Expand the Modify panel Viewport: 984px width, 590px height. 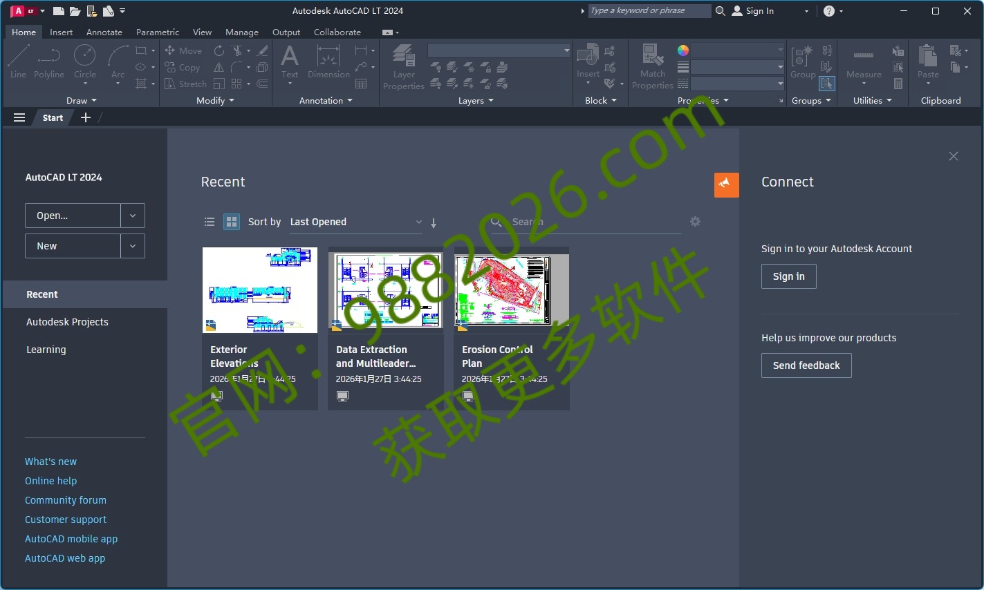click(x=215, y=101)
